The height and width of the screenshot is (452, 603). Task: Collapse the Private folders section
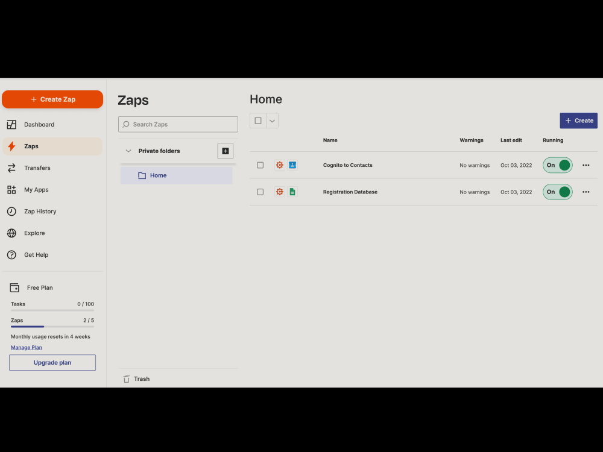[x=128, y=151]
